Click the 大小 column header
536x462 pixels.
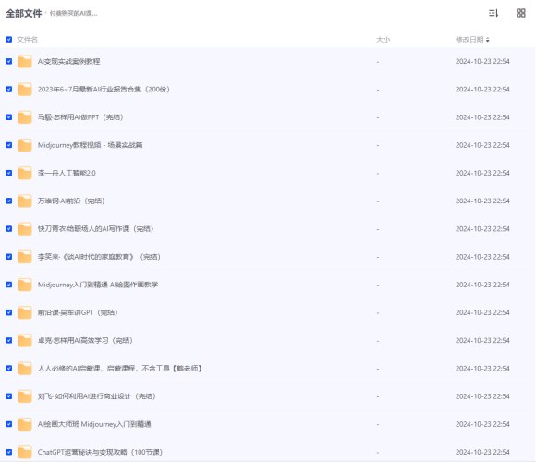click(383, 40)
